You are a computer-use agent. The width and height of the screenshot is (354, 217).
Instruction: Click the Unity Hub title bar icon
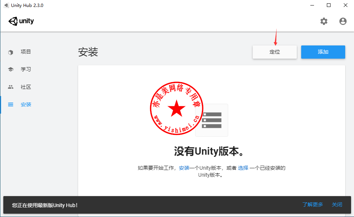(x=6, y=5)
